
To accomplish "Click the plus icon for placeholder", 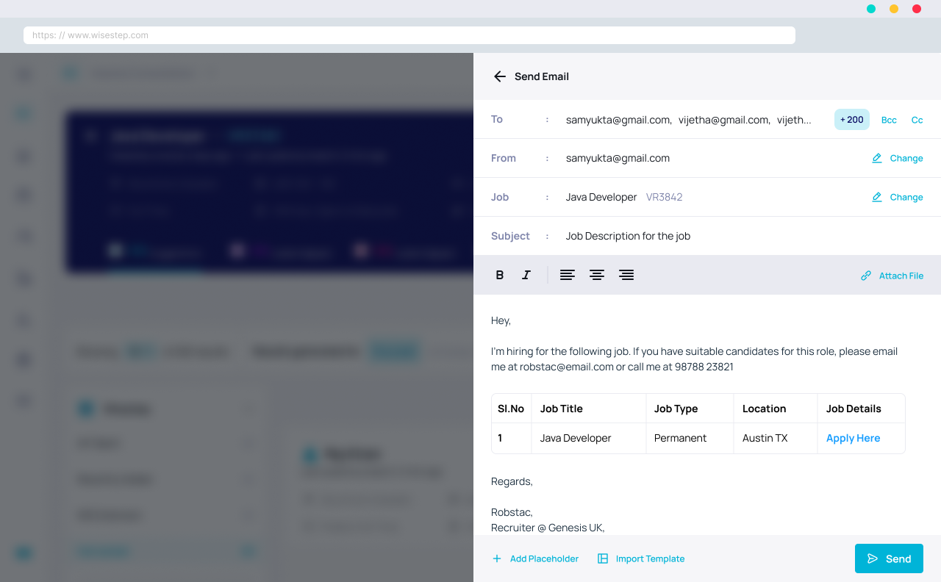I will click(x=497, y=558).
